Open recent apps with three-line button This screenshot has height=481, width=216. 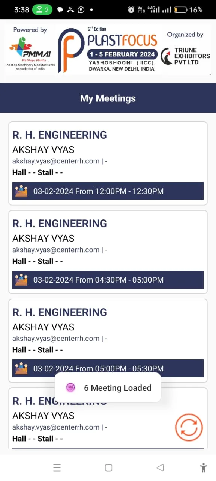pyautogui.click(x=57, y=467)
